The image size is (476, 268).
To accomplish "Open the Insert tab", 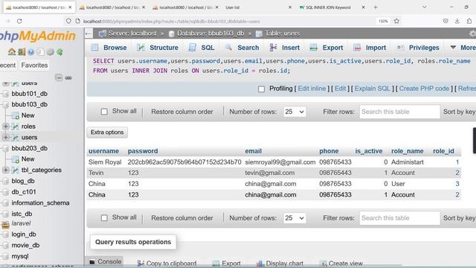I will click(284, 48).
